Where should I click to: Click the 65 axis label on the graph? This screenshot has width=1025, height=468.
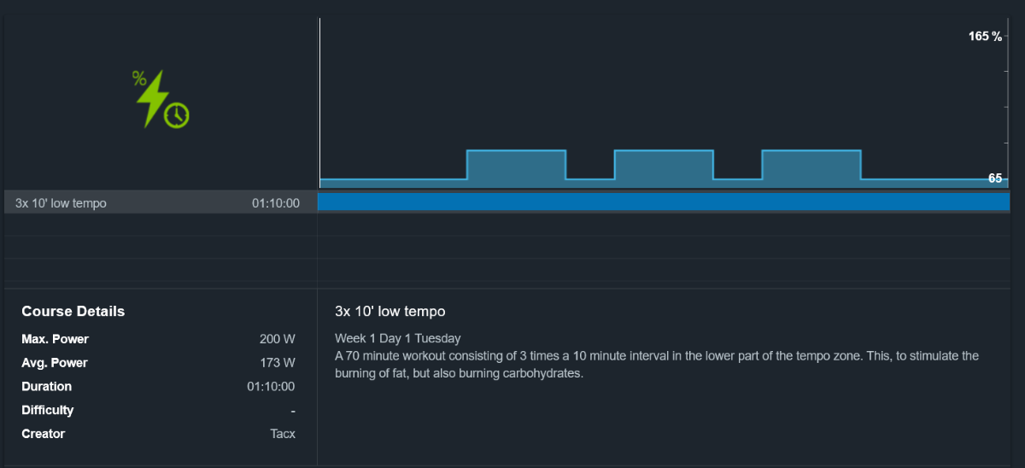click(x=995, y=178)
